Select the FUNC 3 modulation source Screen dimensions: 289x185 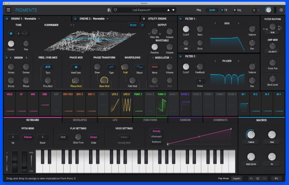pos(161,104)
